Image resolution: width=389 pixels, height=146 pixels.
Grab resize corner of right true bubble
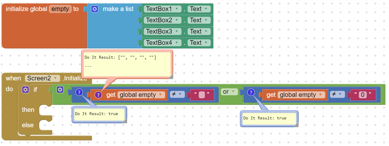click(x=296, y=125)
